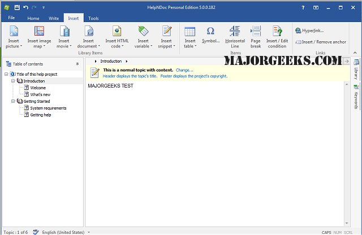Image resolution: width=362 pixels, height=235 pixels.
Task: Select the System requirements topic
Action: point(48,108)
